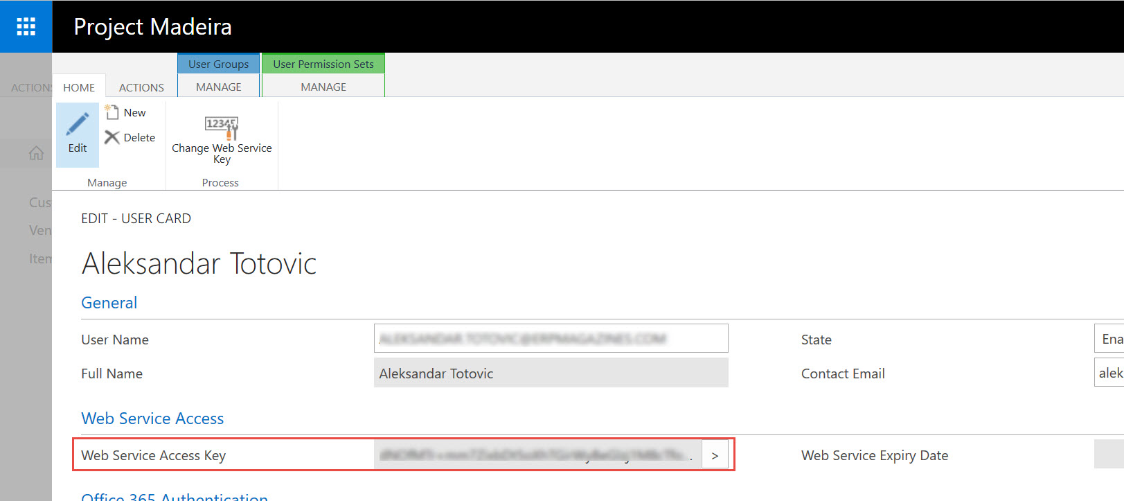Open the ACTIONS tab next to HOME
The image size is (1124, 501).
(141, 87)
